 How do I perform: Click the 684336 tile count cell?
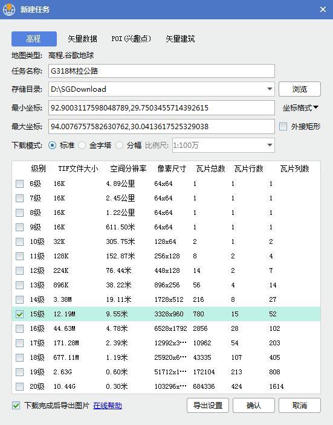204,386
